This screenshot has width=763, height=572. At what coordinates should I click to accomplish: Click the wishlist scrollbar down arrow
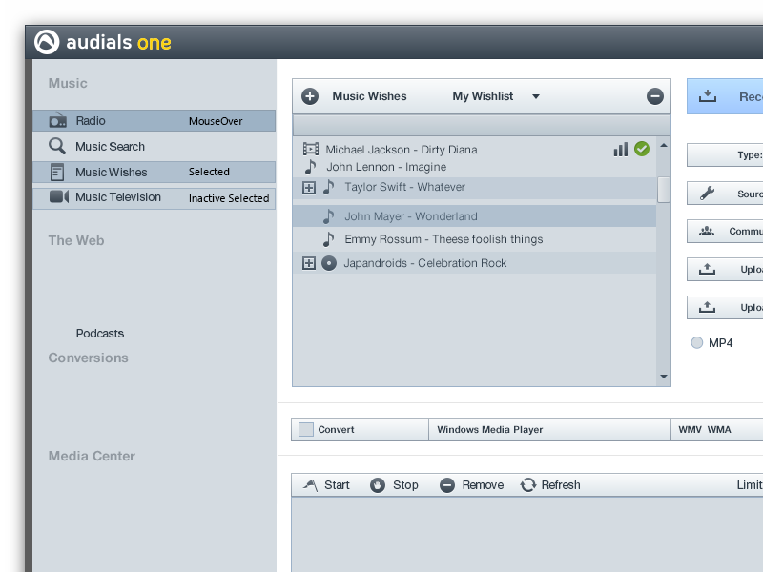(x=664, y=378)
